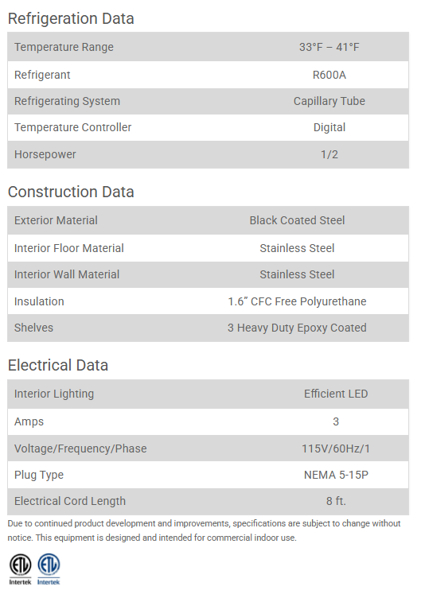Click the Capillary Tube value
The image size is (421, 598).
[329, 101]
